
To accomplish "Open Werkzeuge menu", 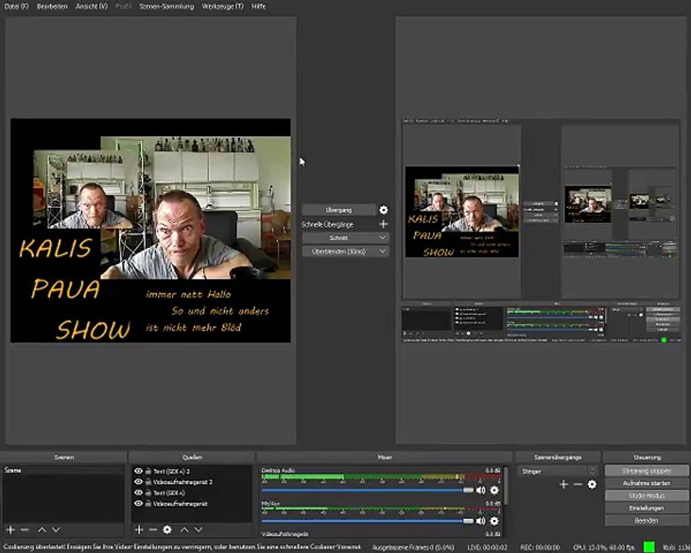I will (x=223, y=6).
